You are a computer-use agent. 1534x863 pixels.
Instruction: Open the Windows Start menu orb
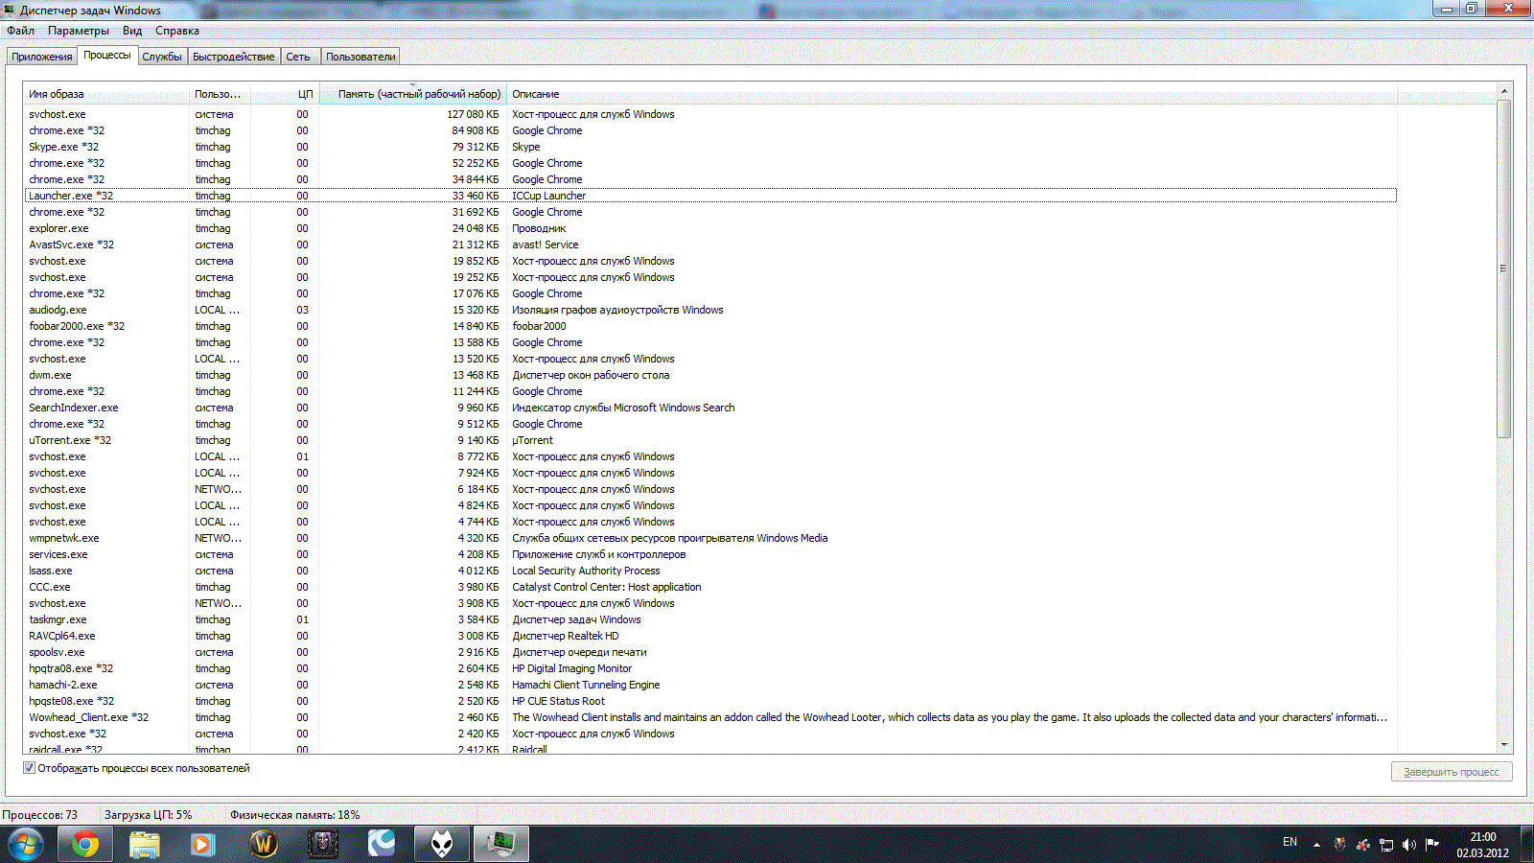pos(26,844)
